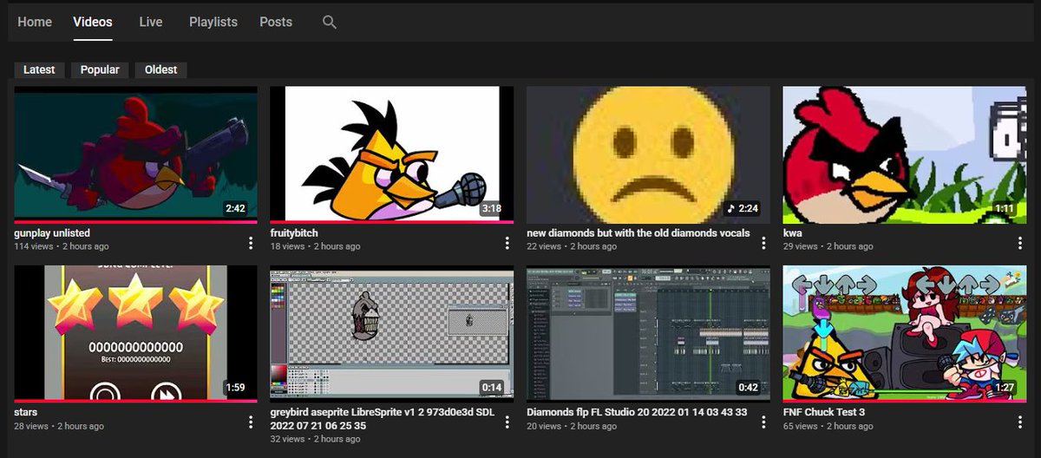Image resolution: width=1041 pixels, height=458 pixels.
Task: Open the channel search magnifier icon
Action: (329, 23)
